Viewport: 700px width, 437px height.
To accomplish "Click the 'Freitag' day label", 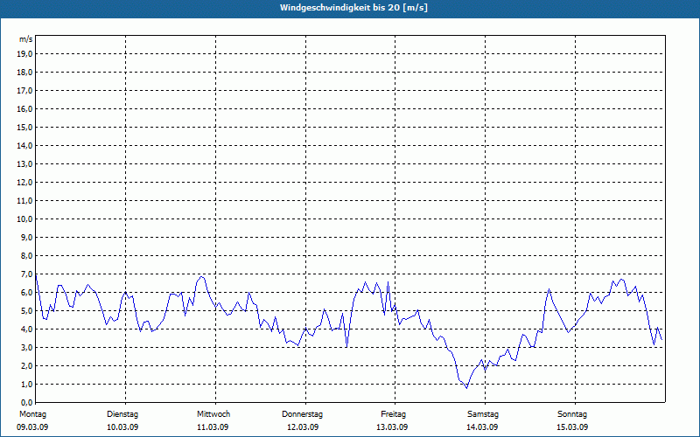I will [x=393, y=414].
